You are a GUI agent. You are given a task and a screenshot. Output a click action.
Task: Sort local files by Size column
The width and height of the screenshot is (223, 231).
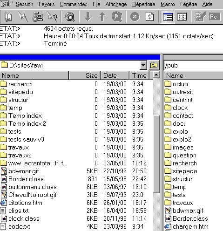pyautogui.click(x=85, y=75)
